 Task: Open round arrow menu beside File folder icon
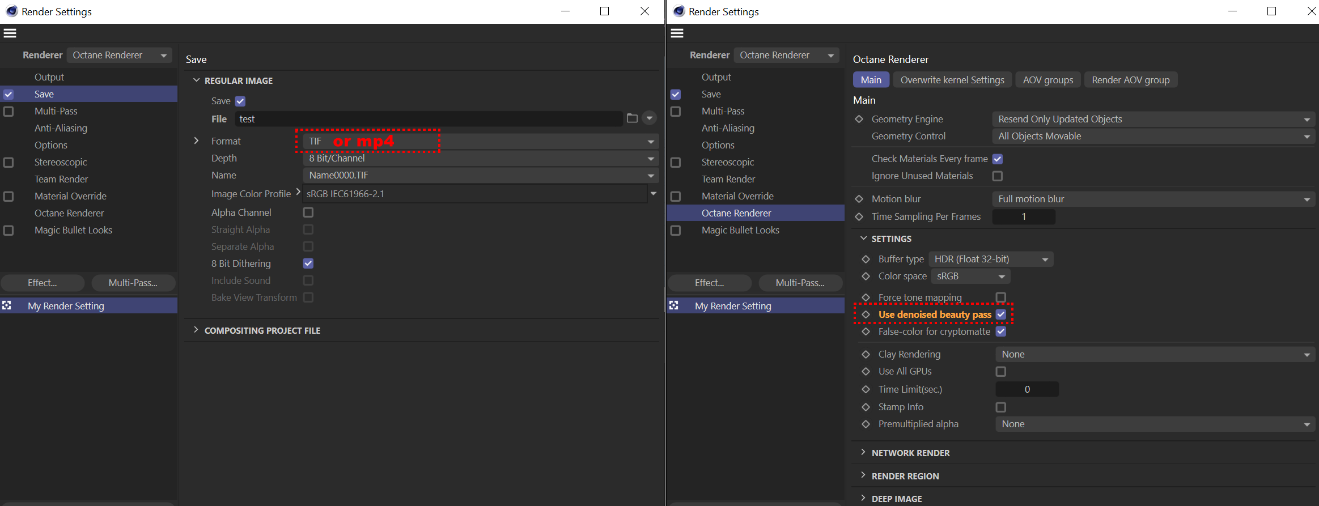tap(650, 118)
